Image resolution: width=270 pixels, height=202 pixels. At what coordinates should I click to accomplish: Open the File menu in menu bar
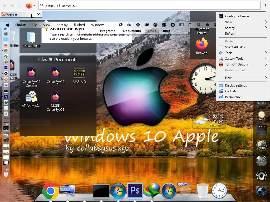(34, 25)
